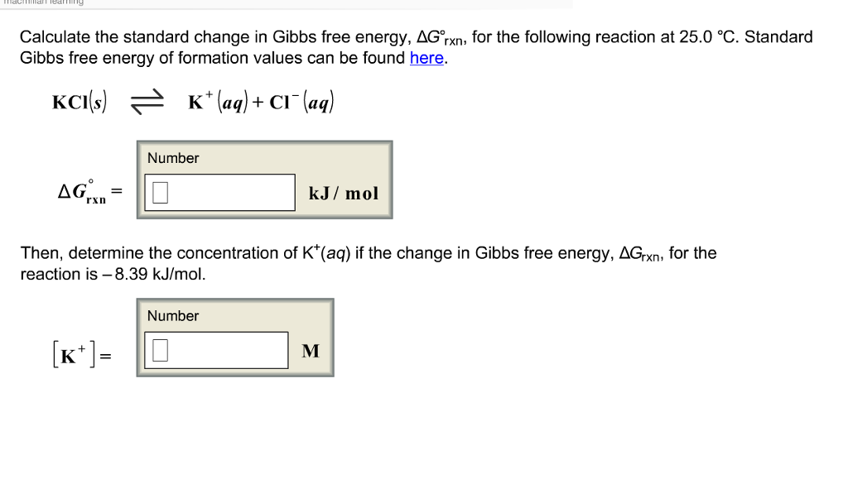Viewport: 848px width, 484px height.
Task: Click the kJ/mol unit label
Action: tap(344, 194)
